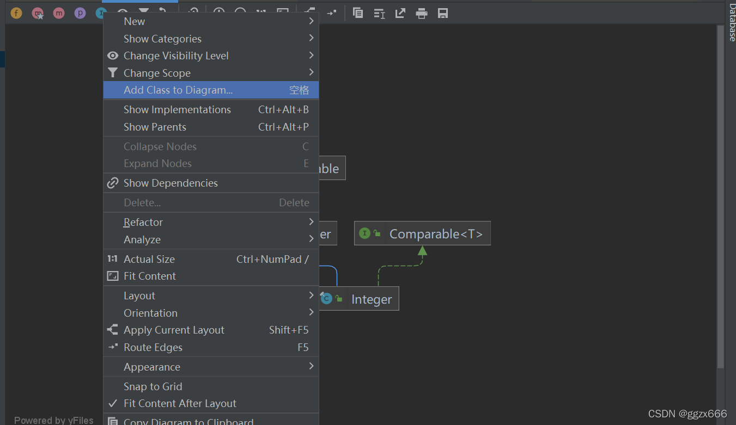Select the Comparable<T> diagram node
This screenshot has width=736, height=425.
[x=422, y=233]
